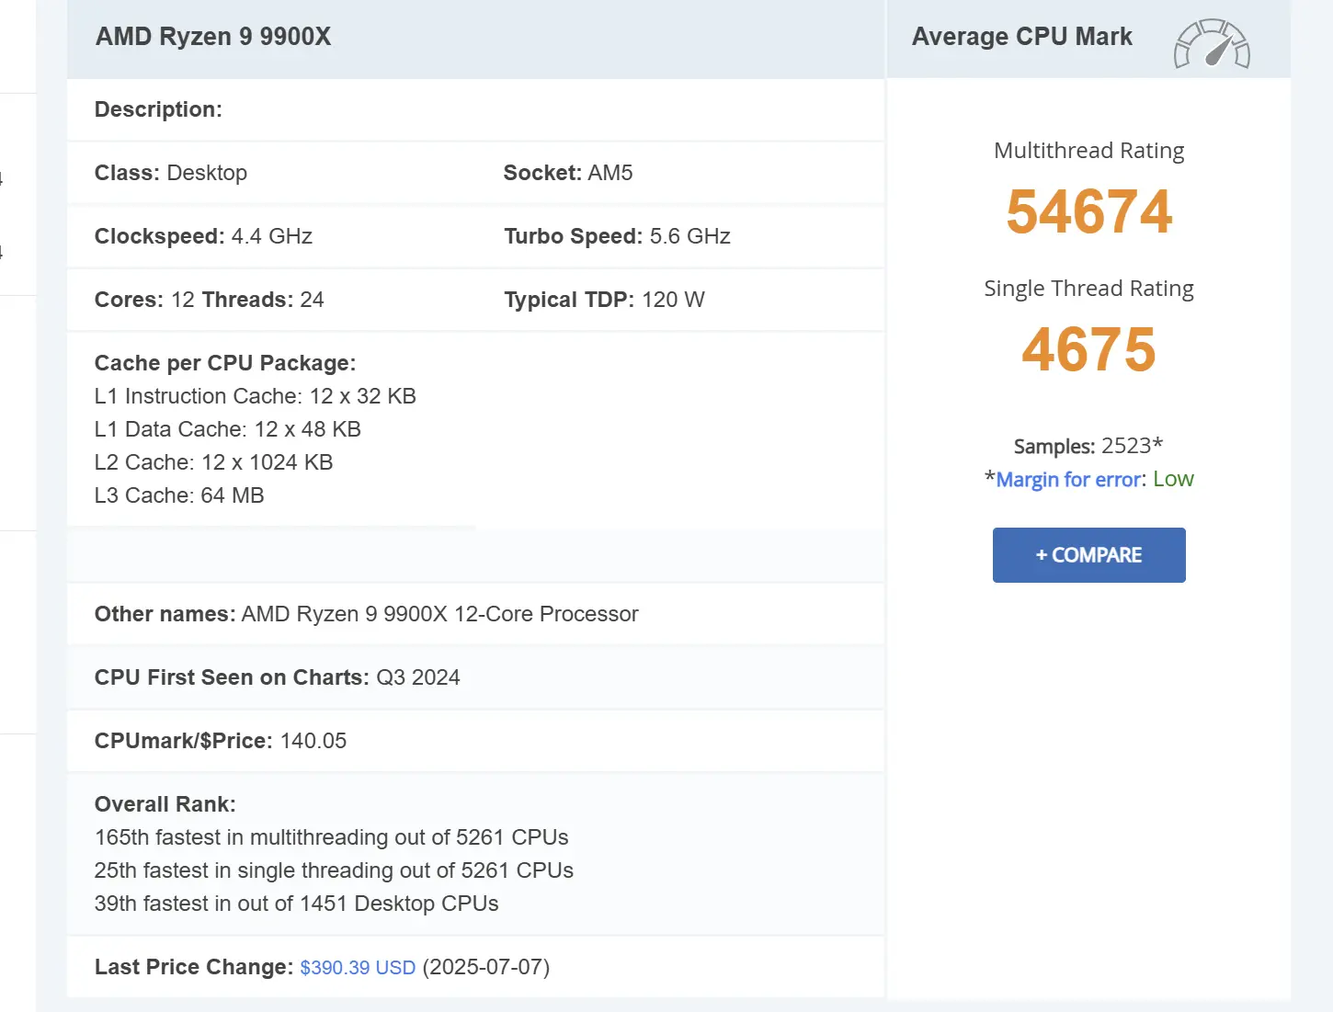The height and width of the screenshot is (1012, 1333).
Task: Open the $390.39 USD price link
Action: point(358,968)
